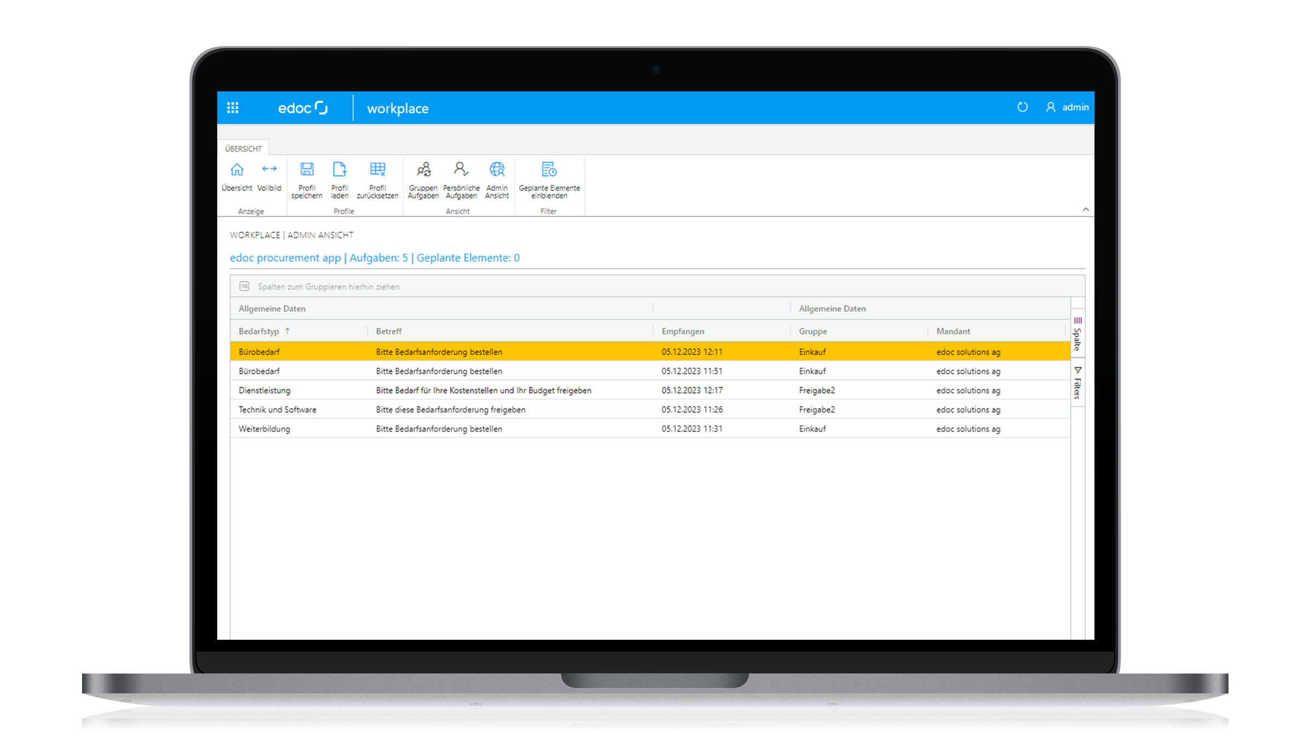Screen dimensions: 1310x753
Task: Click the refresh icon in header
Action: [x=1022, y=107]
